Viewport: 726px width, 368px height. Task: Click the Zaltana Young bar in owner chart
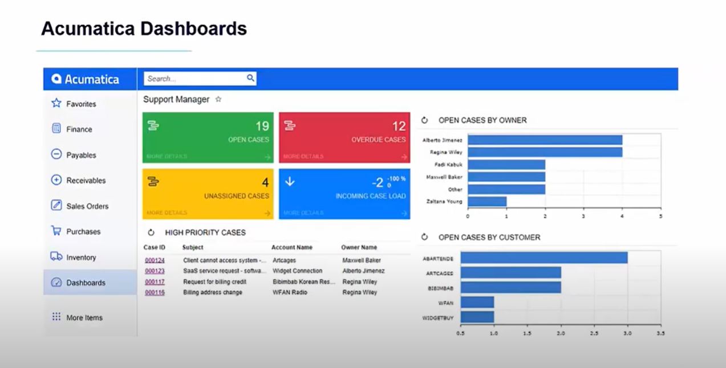487,201
